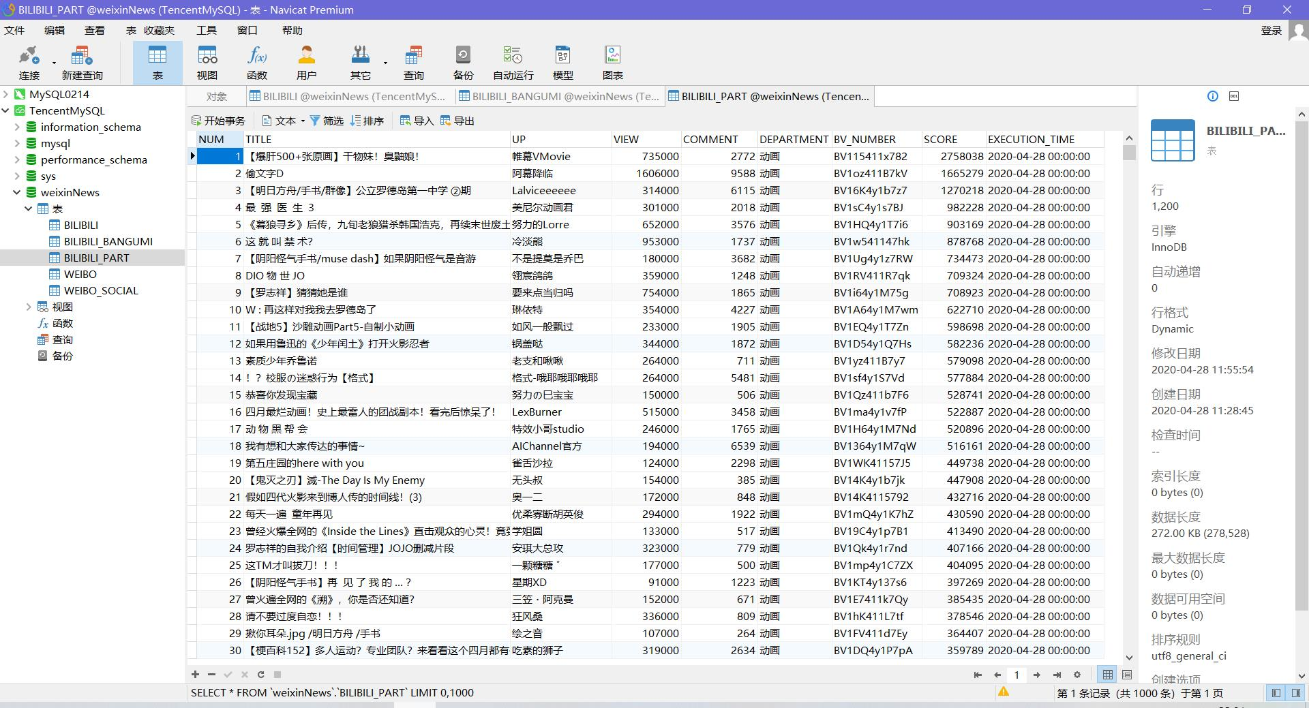
Task: Open the 编辑 menu
Action: pyautogui.click(x=55, y=30)
